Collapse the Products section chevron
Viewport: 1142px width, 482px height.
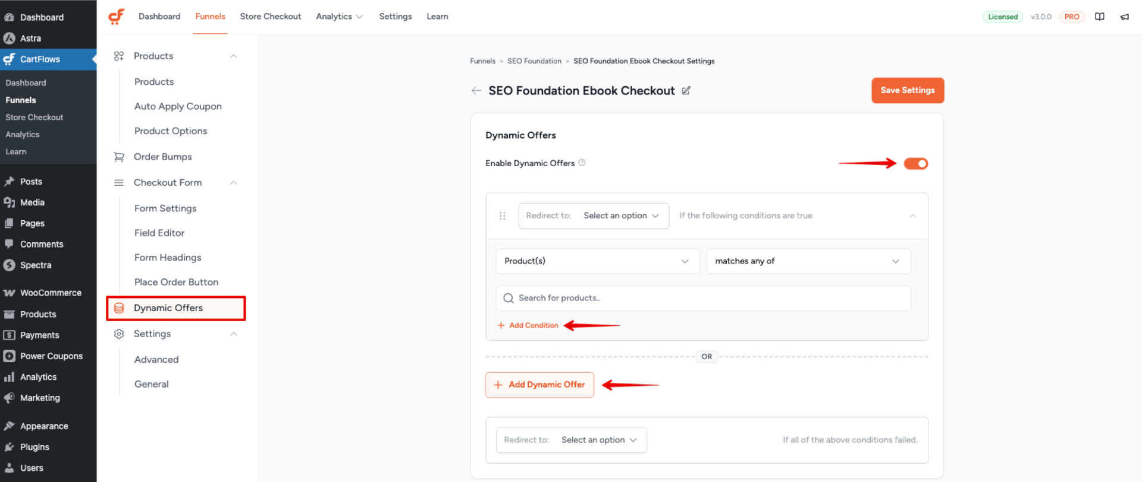tap(234, 56)
